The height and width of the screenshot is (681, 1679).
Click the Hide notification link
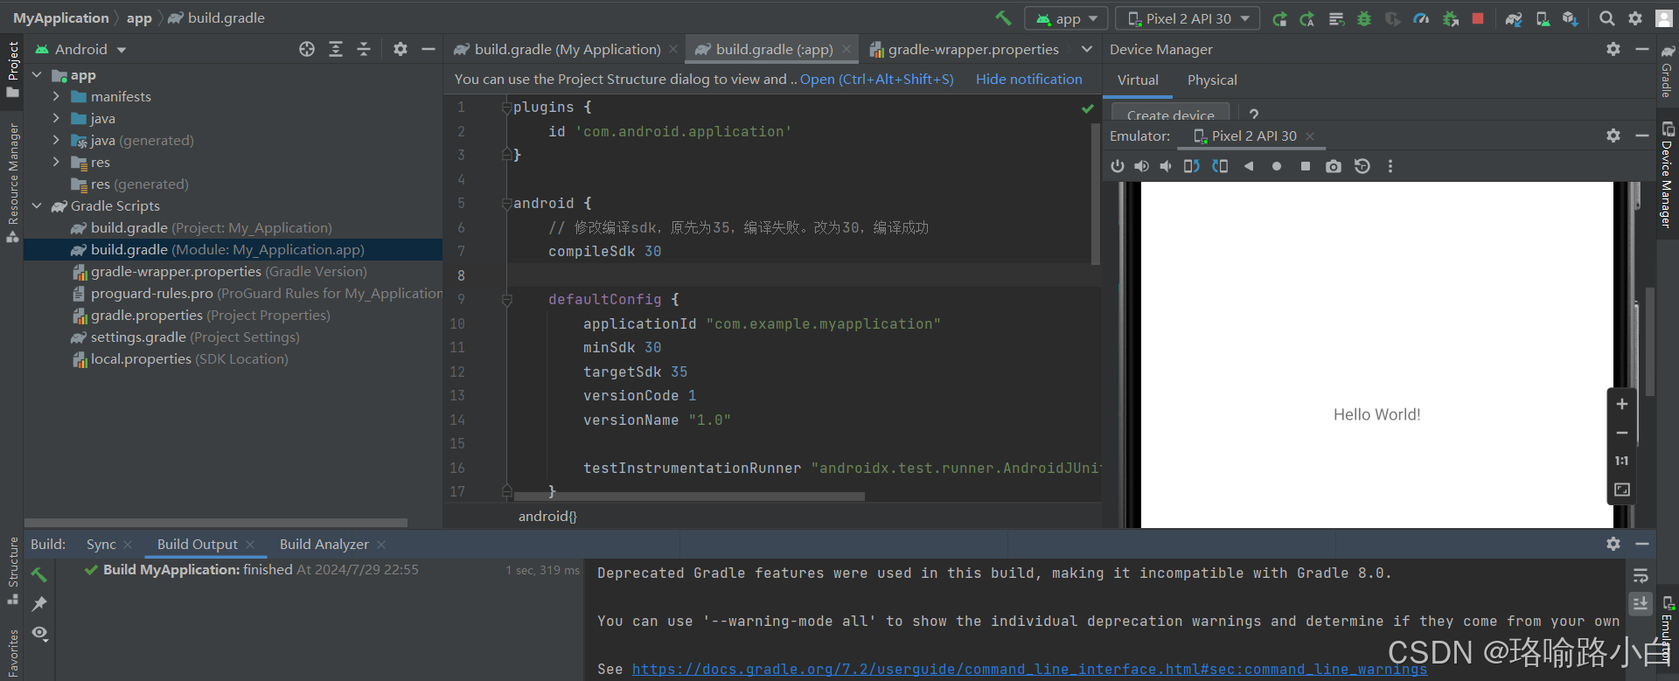pos(1029,80)
